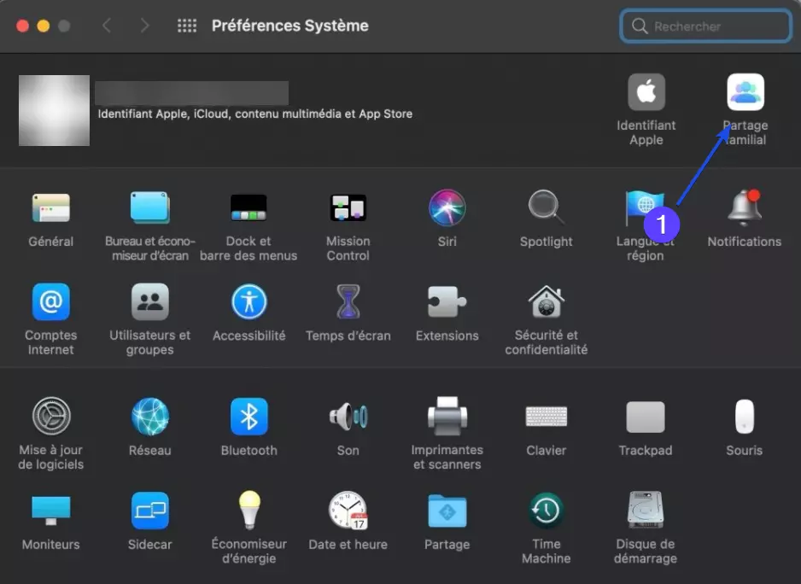Open Accessibilité preferences
Screen dimensions: 801x584
click(x=248, y=303)
